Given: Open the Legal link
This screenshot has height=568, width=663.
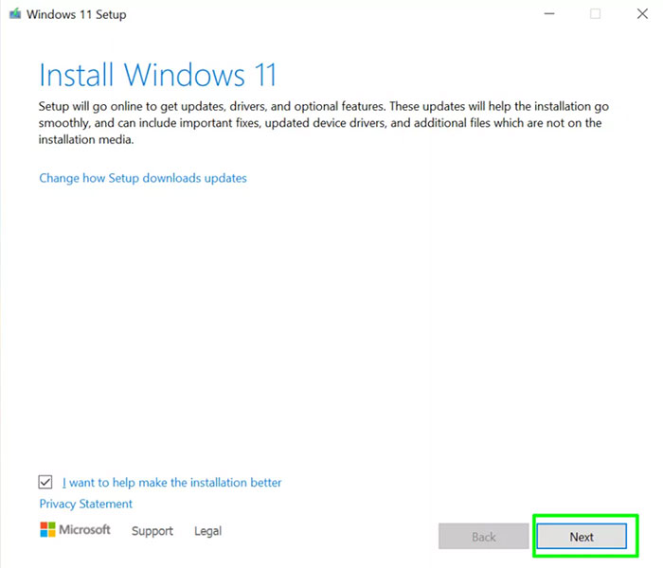Looking at the screenshot, I should tap(207, 531).
